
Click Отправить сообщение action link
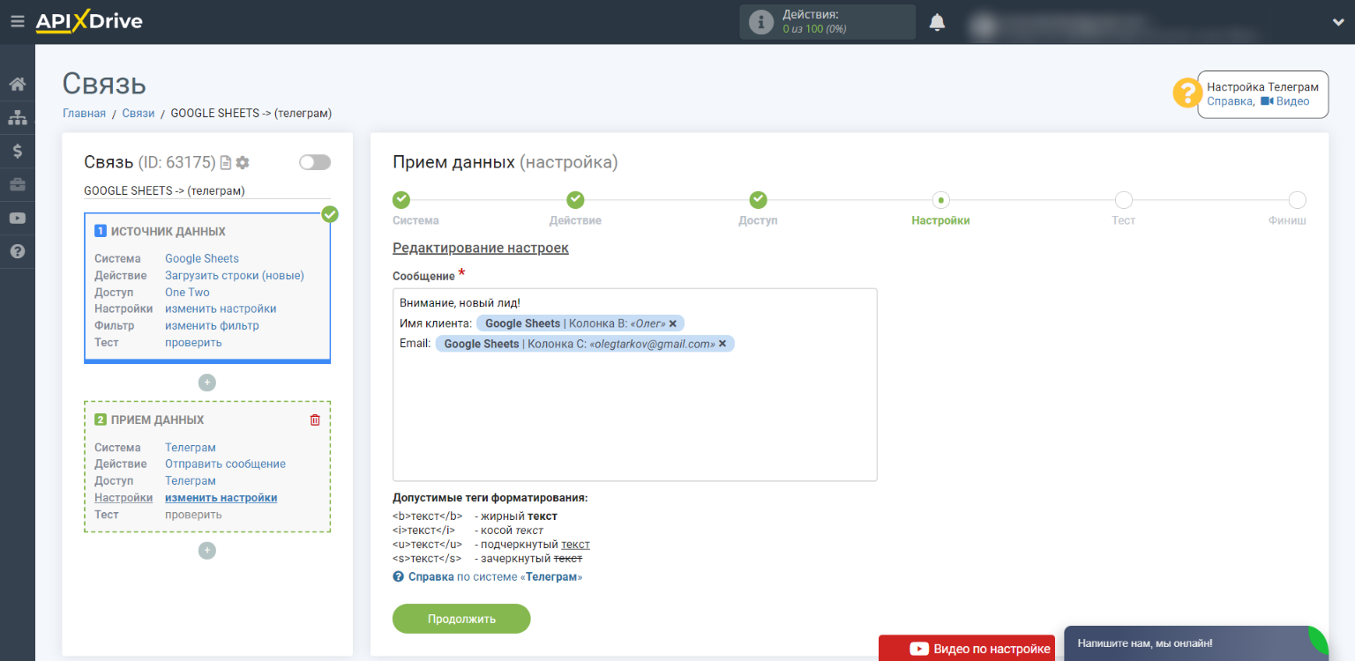(225, 464)
